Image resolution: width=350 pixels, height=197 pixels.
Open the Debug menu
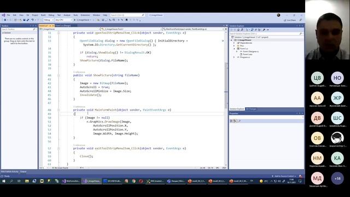point(51,15)
